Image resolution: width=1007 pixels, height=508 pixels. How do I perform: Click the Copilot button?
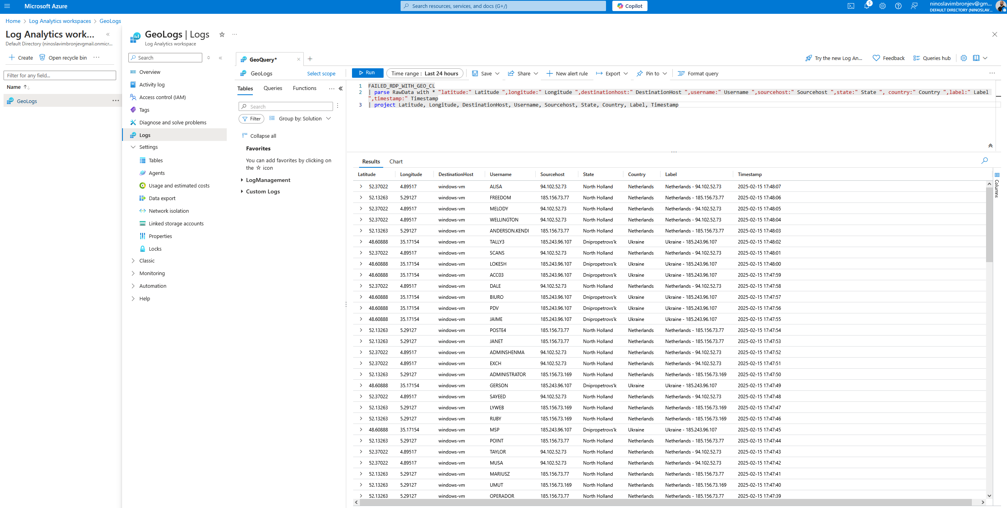pyautogui.click(x=630, y=6)
